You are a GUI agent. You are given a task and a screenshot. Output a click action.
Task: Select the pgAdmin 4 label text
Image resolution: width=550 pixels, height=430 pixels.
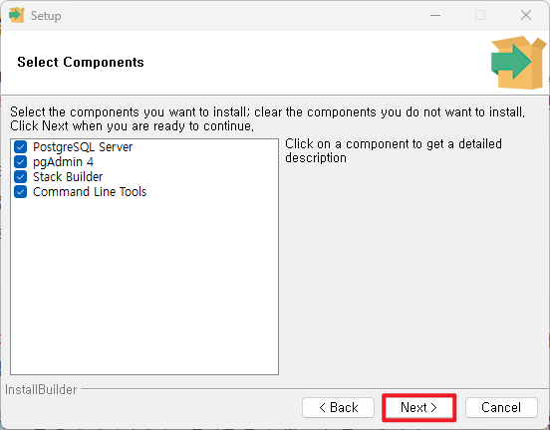63,162
